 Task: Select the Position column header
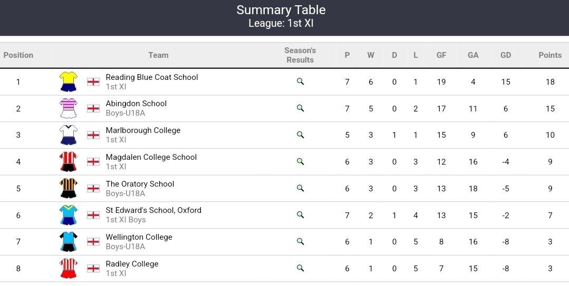(18, 55)
